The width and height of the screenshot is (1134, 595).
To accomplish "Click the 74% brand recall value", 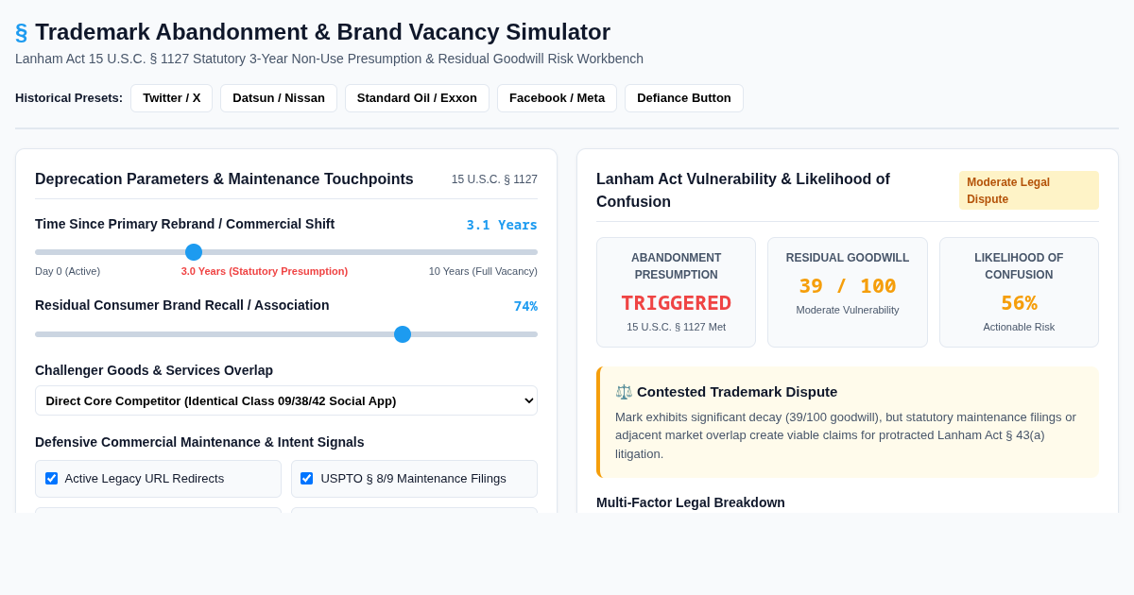I will pyautogui.click(x=525, y=306).
